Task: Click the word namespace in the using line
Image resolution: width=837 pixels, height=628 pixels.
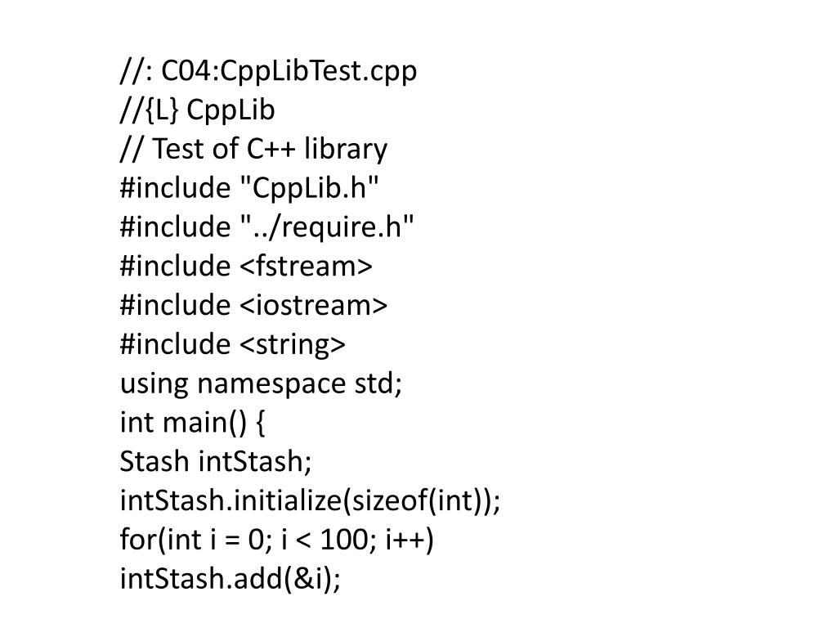Action: [x=271, y=384]
